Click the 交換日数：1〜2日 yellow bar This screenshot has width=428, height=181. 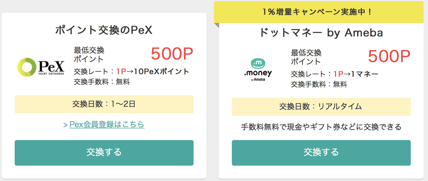click(104, 104)
